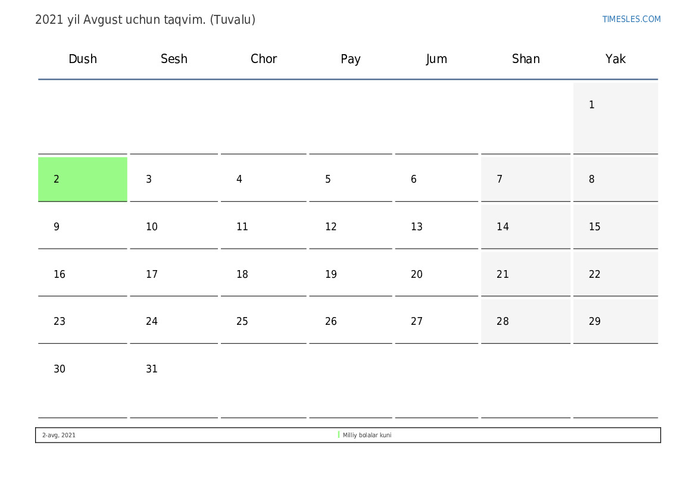This screenshot has width=696, height=492.
Task: Click the Sesh weekday header
Action: click(174, 59)
